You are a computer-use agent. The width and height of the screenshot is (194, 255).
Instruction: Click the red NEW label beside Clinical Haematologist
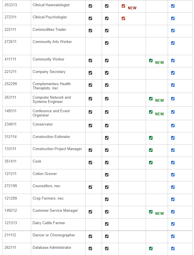(132, 8)
